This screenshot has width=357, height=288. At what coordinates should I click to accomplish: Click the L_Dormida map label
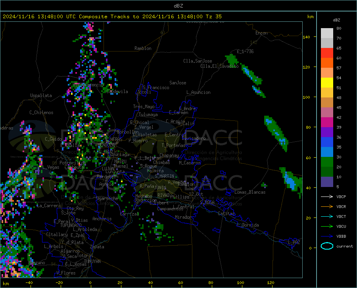coord(248,225)
